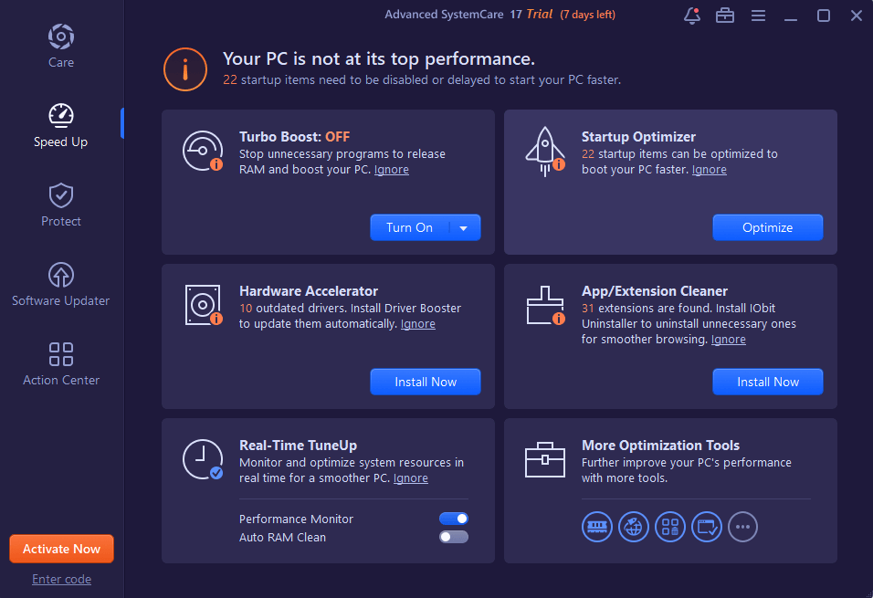The image size is (873, 598).
Task: Click the '22 startup items need to be disabled' message
Action: coord(422,80)
